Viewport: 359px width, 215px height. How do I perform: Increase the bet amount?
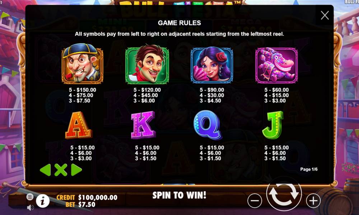(313, 201)
